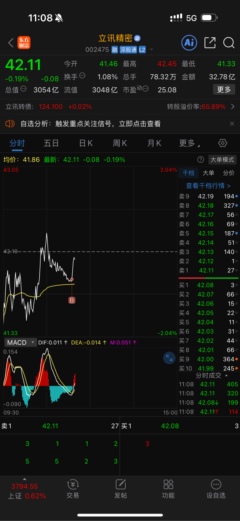This screenshot has width=240, height=521.
Task: Open 查看千档行情 link
Action: tap(208, 186)
